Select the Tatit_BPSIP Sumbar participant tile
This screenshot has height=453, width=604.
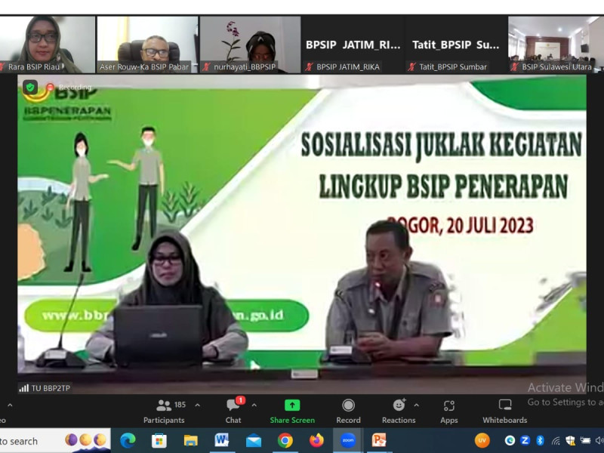pyautogui.click(x=455, y=45)
